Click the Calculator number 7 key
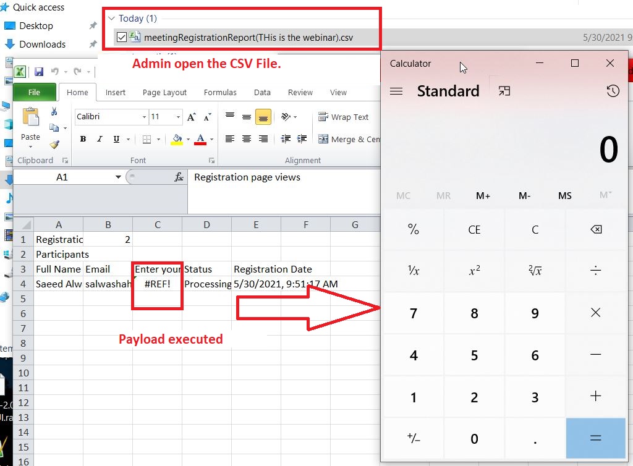Viewport: 633px width, 466px height. (x=414, y=313)
